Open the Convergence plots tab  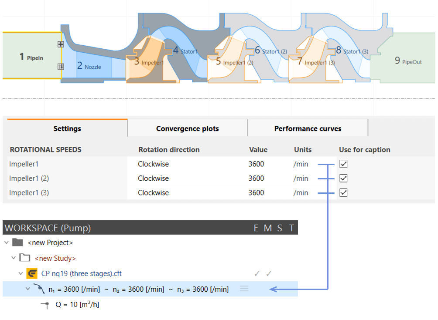[x=188, y=128]
